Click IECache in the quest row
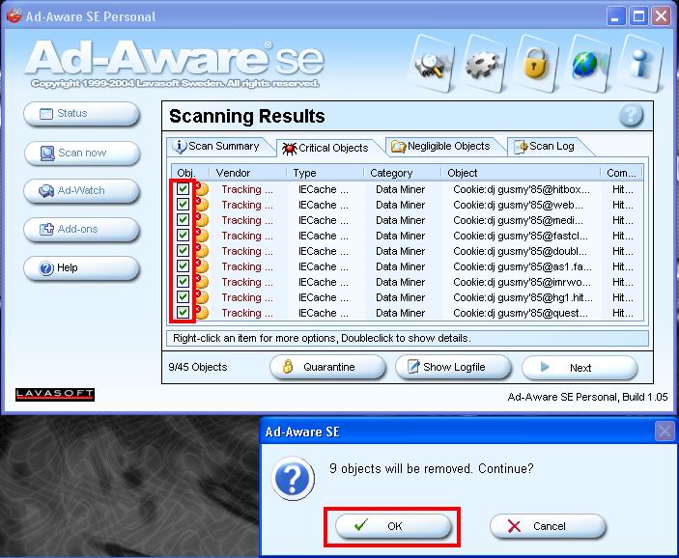679x558 pixels. tap(323, 313)
